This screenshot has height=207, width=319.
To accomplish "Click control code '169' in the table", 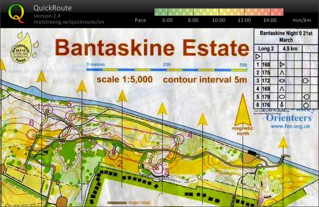I will tap(266, 89).
